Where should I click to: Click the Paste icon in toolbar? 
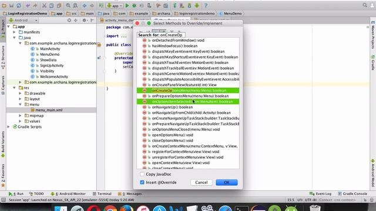point(59,5)
